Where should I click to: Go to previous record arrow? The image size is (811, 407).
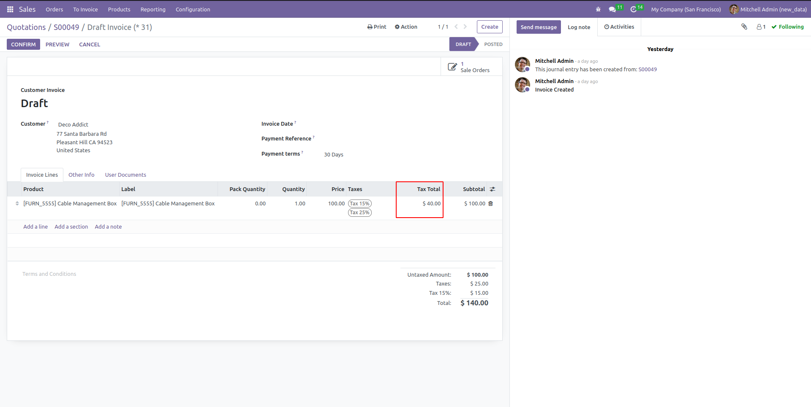coord(456,27)
